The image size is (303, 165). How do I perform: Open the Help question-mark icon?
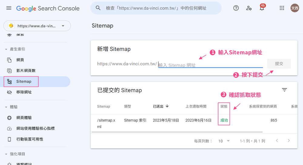236,8
